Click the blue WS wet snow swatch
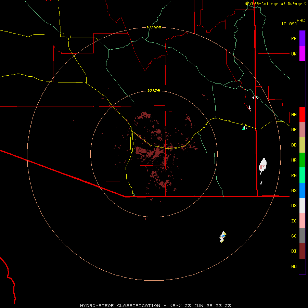This screenshot has width=308, height=308. click(302, 190)
